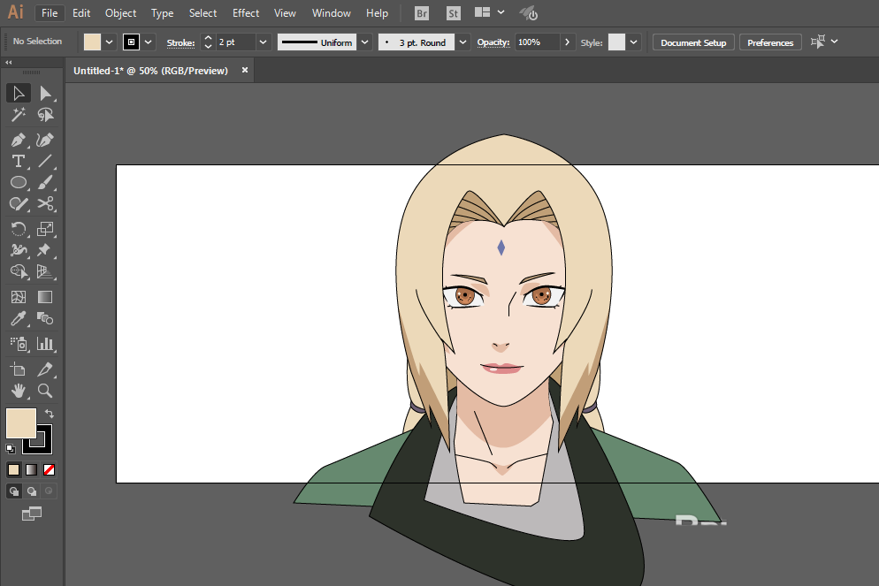Select the Width tool

point(19,250)
